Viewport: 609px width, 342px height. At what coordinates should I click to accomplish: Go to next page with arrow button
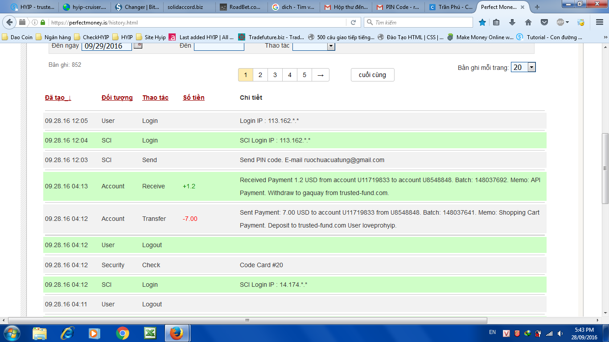321,75
